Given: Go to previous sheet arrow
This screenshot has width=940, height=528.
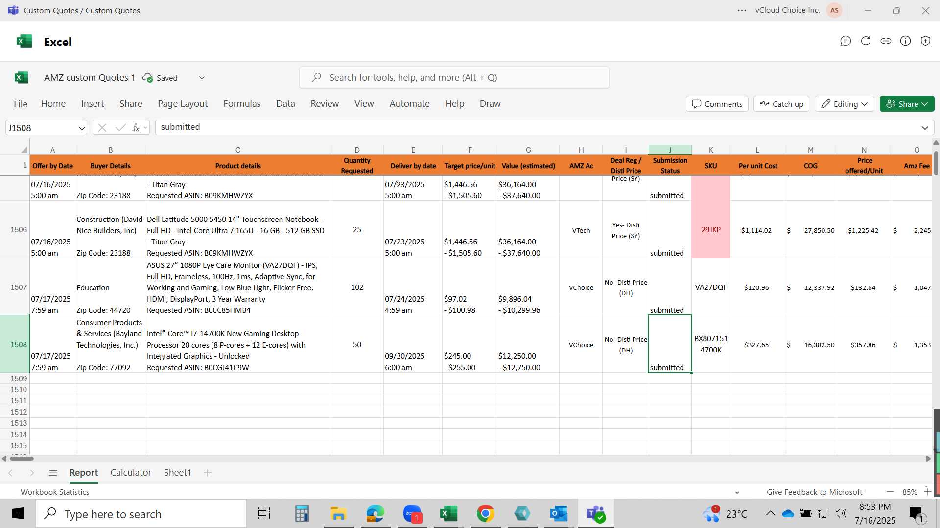Looking at the screenshot, I should [x=10, y=473].
